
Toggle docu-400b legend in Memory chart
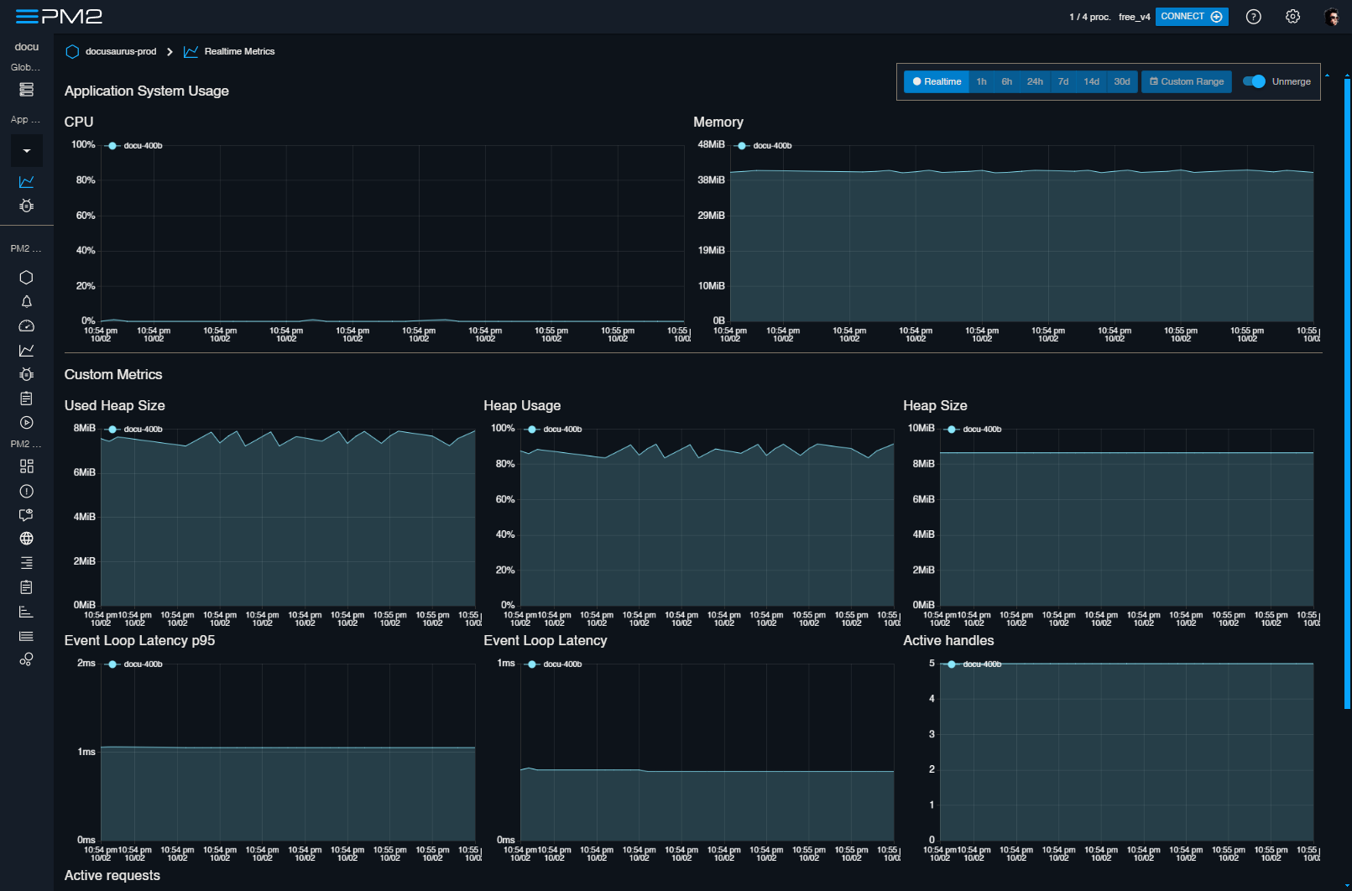click(x=764, y=146)
